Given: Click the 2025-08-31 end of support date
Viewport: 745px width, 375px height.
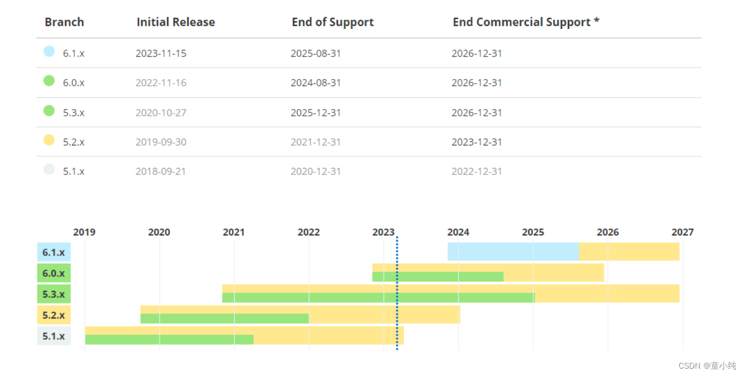Looking at the screenshot, I should coord(316,53).
